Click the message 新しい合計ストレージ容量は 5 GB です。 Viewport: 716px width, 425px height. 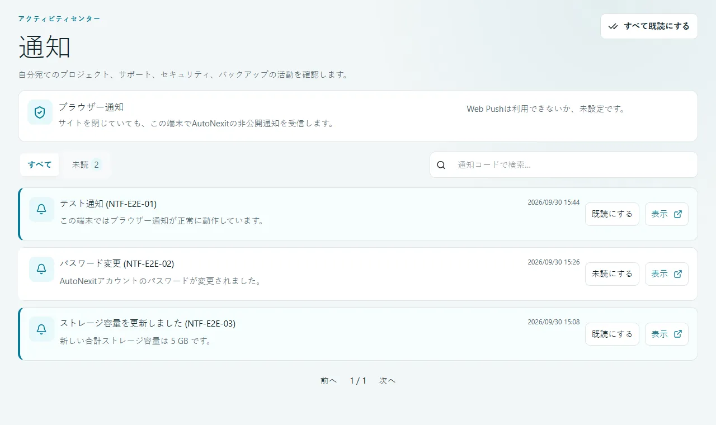point(135,341)
